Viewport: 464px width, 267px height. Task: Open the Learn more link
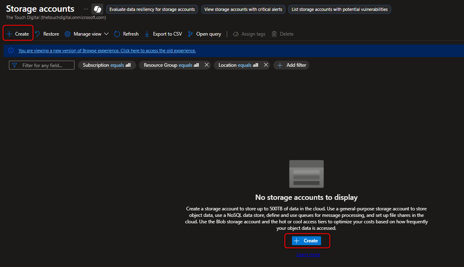point(308,254)
